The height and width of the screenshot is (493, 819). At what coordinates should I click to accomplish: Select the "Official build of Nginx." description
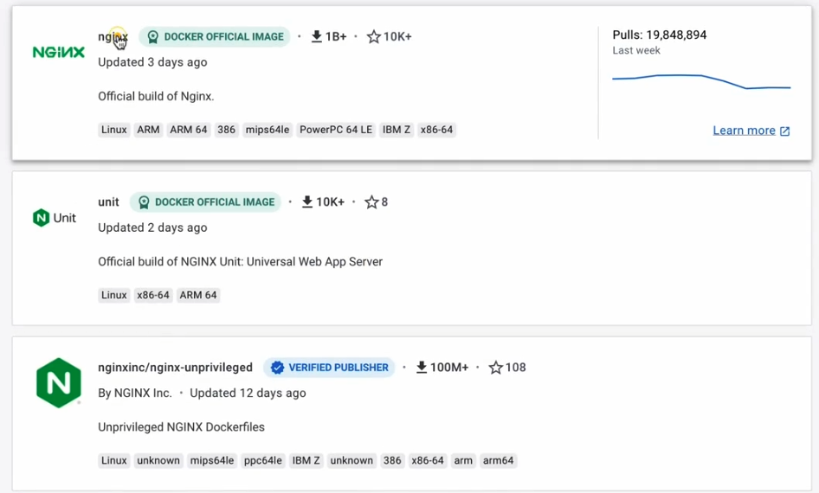(156, 96)
